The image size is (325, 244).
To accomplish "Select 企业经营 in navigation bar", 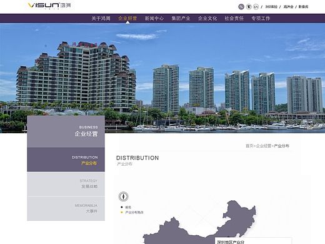I will tap(127, 18).
